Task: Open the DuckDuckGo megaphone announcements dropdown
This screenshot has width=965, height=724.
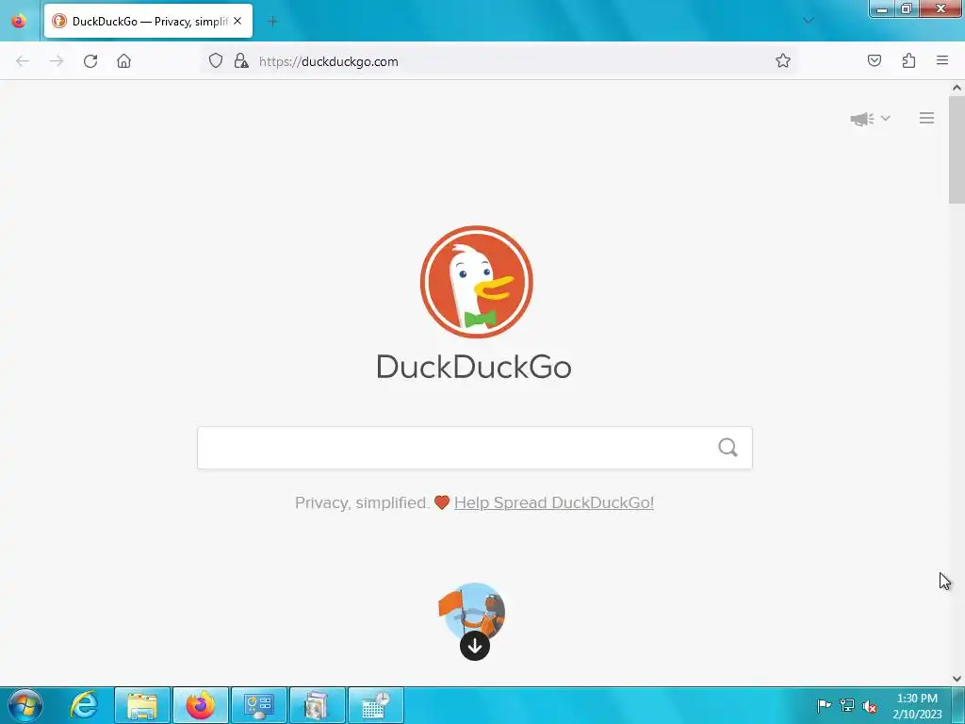Action: pos(870,118)
